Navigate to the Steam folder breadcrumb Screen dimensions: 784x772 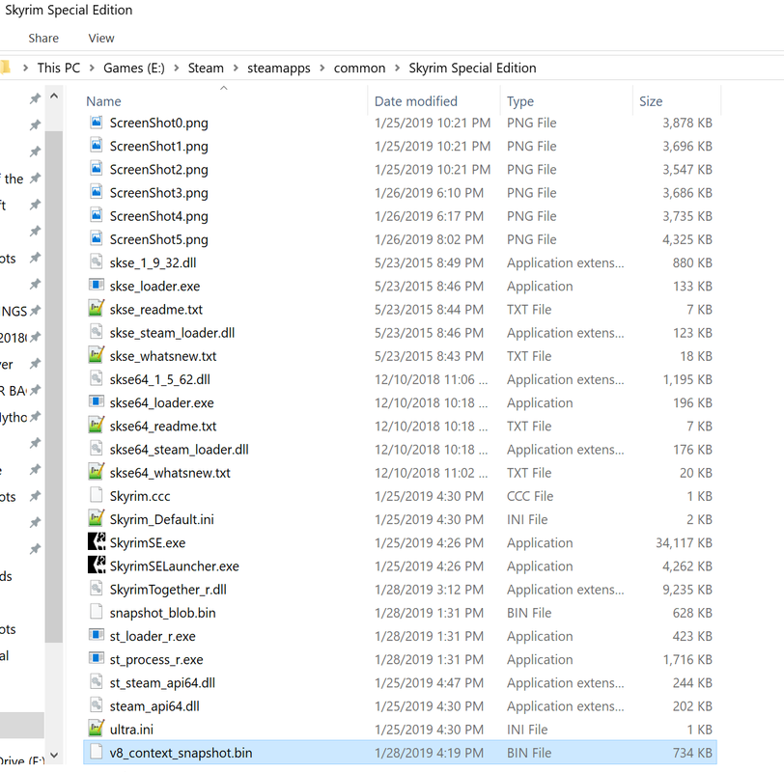(x=206, y=68)
